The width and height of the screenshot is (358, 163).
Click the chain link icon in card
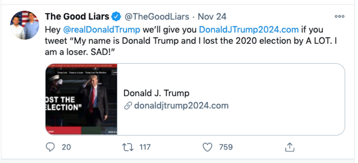[x=128, y=106]
